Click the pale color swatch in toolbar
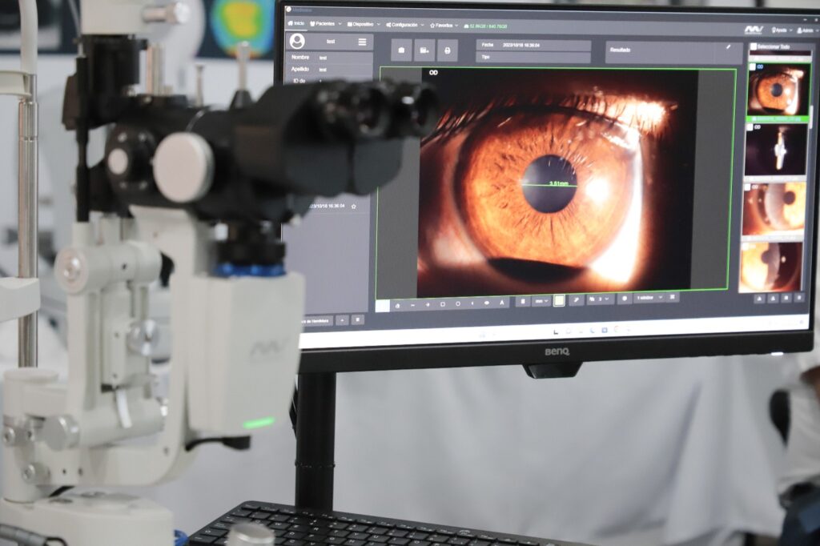The image size is (820, 546). (559, 300)
